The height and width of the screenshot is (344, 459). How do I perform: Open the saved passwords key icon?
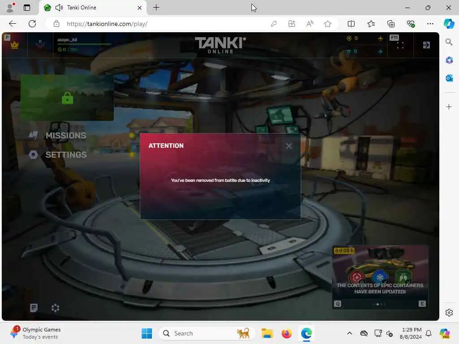click(274, 24)
